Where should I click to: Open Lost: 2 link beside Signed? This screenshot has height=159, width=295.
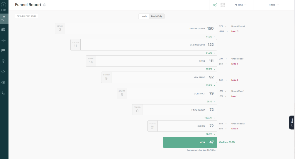tap(235, 129)
